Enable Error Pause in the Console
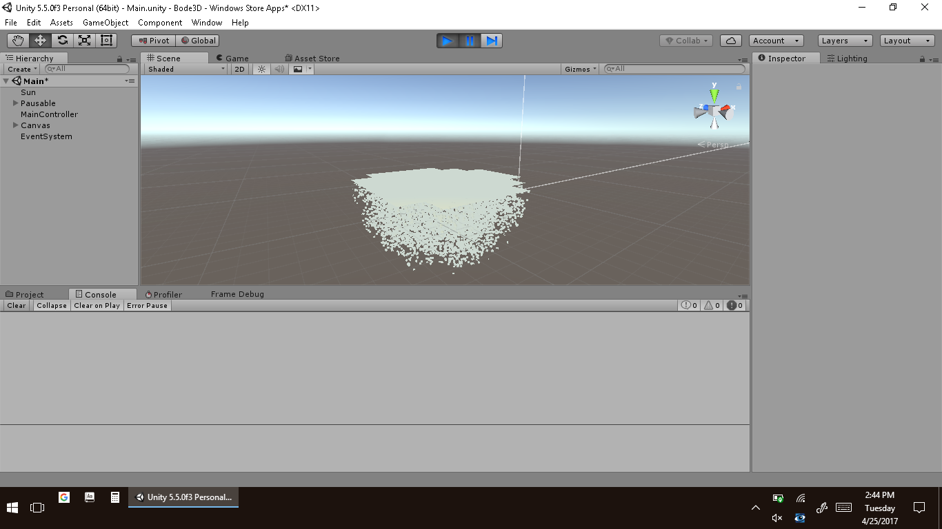The height and width of the screenshot is (529, 942). (x=147, y=305)
